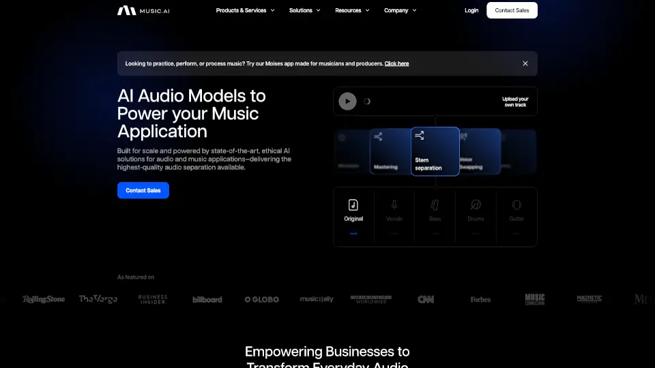Expand the Products & Services menu
Screen dimensions: 655x368
point(245,10)
